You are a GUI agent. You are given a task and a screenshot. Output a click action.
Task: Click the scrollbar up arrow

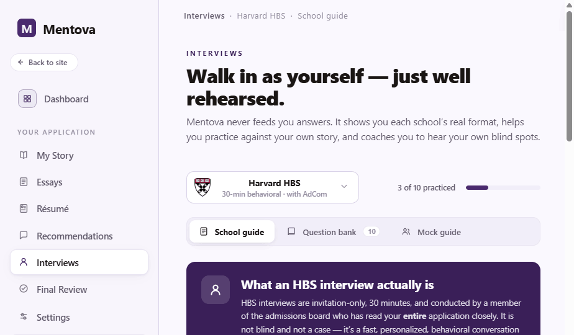click(569, 5)
